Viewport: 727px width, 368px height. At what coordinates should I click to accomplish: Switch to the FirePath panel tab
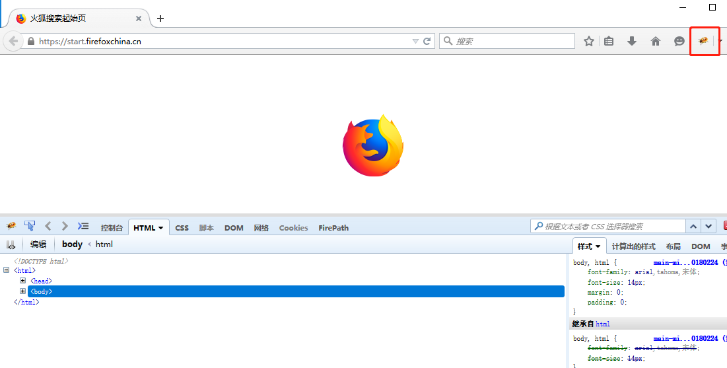click(x=333, y=228)
